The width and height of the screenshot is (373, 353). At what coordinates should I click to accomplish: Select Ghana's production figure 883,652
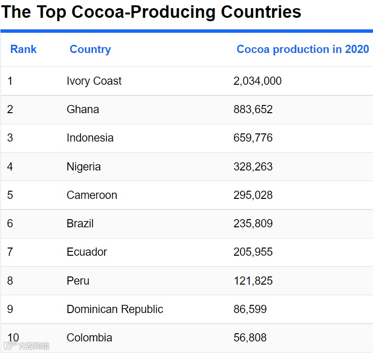click(x=253, y=109)
